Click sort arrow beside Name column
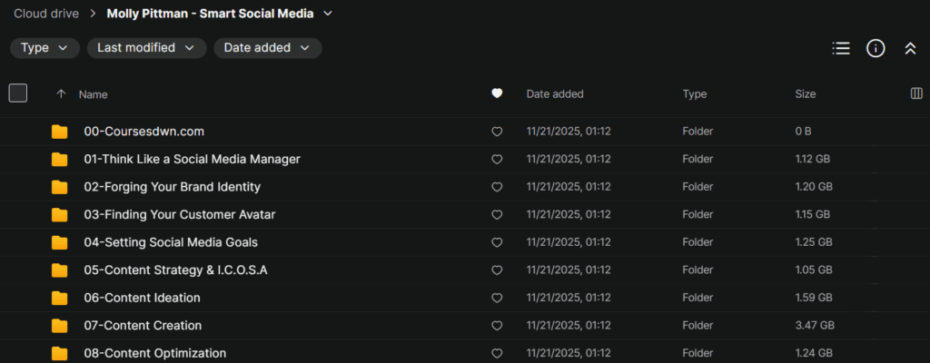This screenshot has width=930, height=363. [x=61, y=93]
